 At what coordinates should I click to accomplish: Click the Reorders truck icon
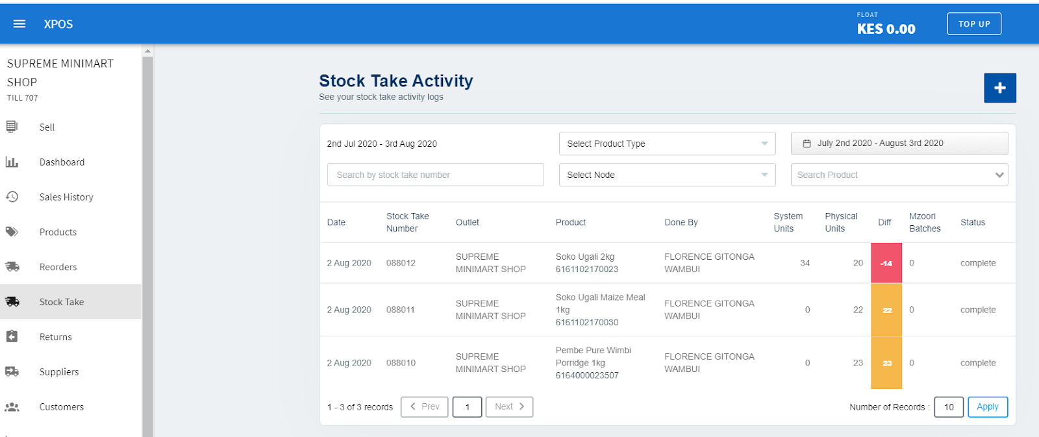(12, 266)
